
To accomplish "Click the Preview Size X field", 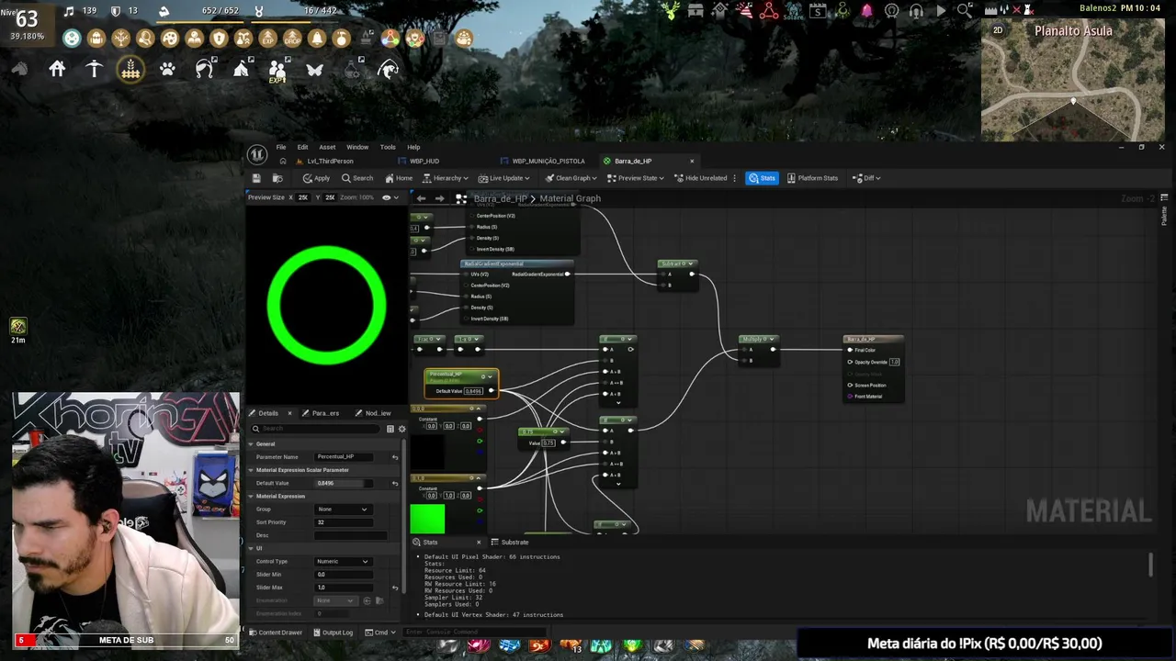I will coord(302,197).
